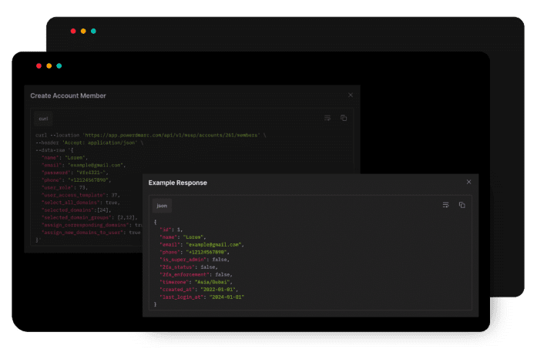Click the "2fa_status": false line

pyautogui.click(x=189, y=267)
